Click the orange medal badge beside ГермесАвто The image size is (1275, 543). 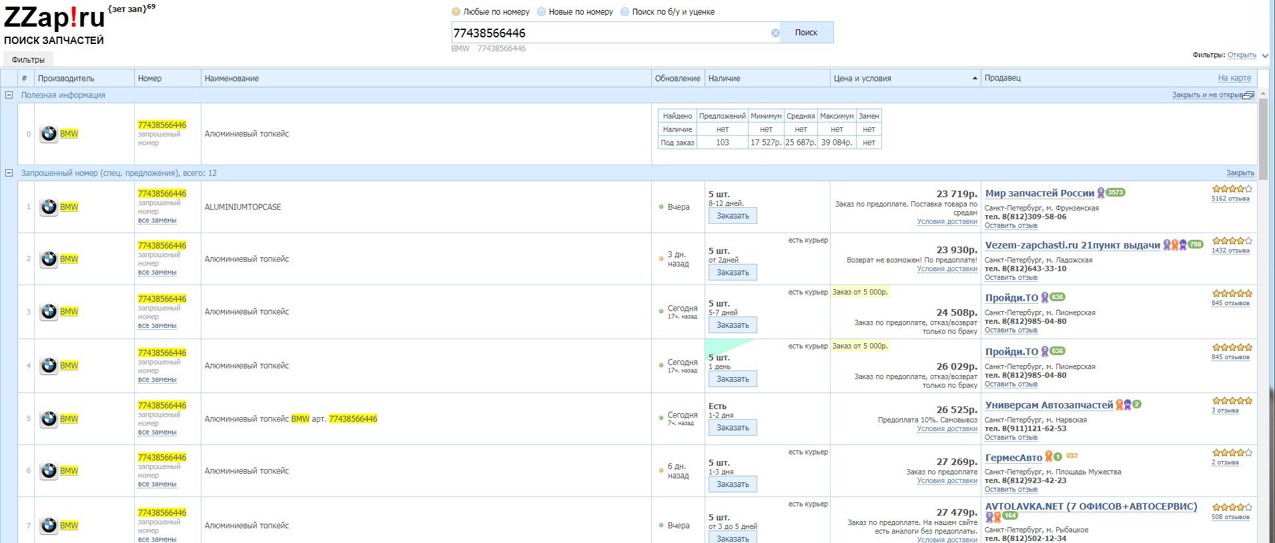[1048, 457]
